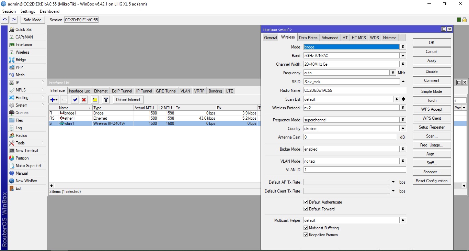Toggle Keepalive Frames checkbox
Screen dimensions: 469x251
306,235
